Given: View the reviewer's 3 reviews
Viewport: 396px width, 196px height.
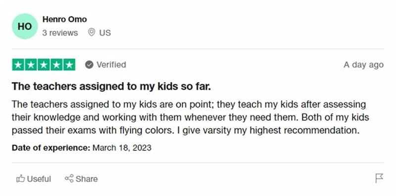Looking at the screenshot, I should tap(60, 33).
